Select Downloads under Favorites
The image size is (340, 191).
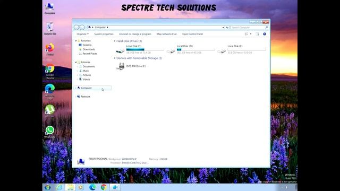(x=89, y=49)
